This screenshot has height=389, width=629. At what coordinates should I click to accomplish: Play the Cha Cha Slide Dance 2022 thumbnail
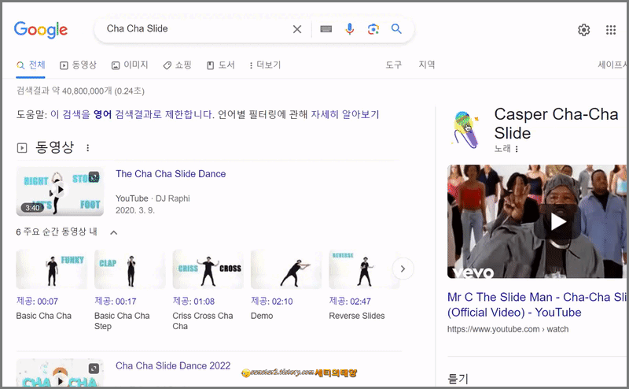coord(60,373)
